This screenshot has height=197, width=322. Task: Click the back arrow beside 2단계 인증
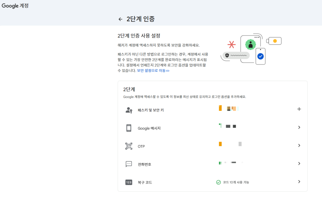120,19
